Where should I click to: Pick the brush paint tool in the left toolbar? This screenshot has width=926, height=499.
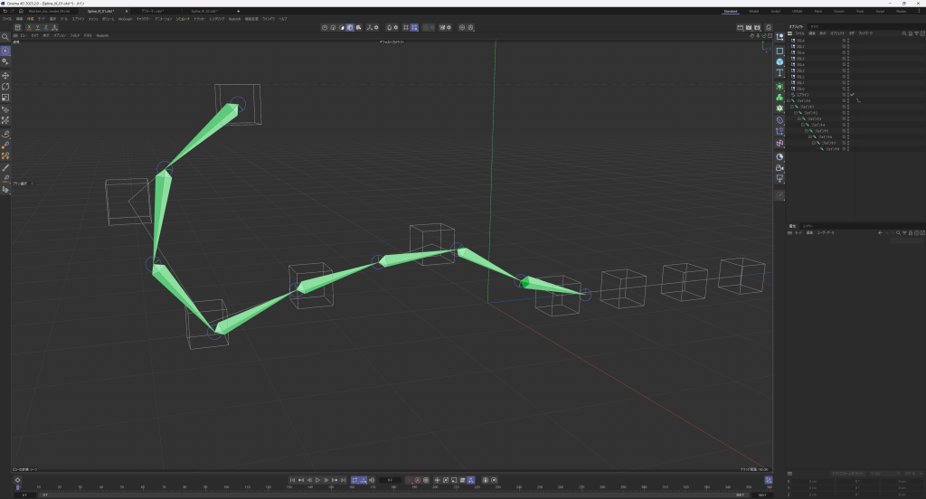point(5,168)
